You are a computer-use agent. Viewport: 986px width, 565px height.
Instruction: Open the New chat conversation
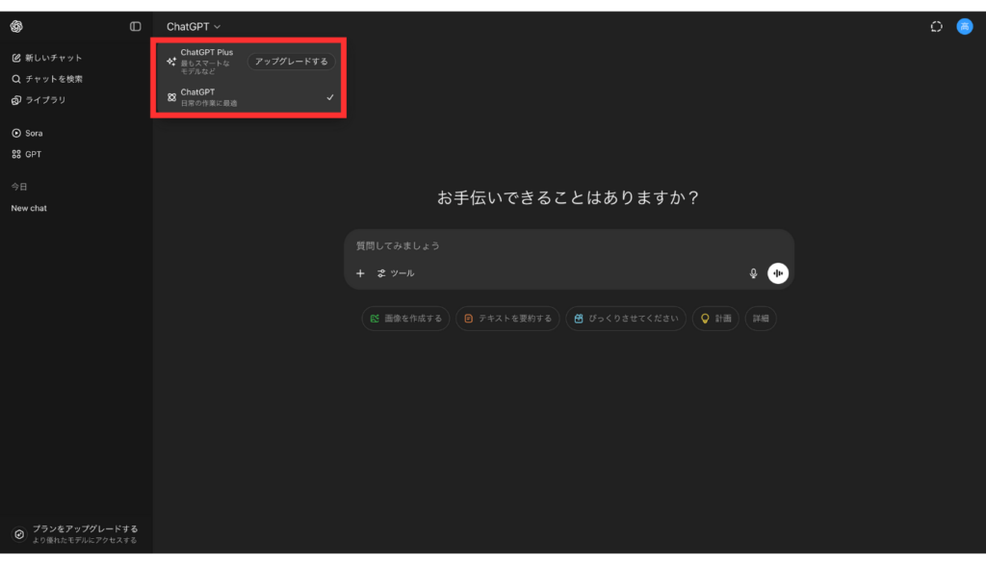pyautogui.click(x=29, y=208)
